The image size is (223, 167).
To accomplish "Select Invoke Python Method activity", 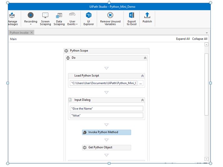I will click(106, 132).
